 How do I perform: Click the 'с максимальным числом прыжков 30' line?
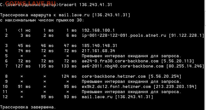click(42, 20)
